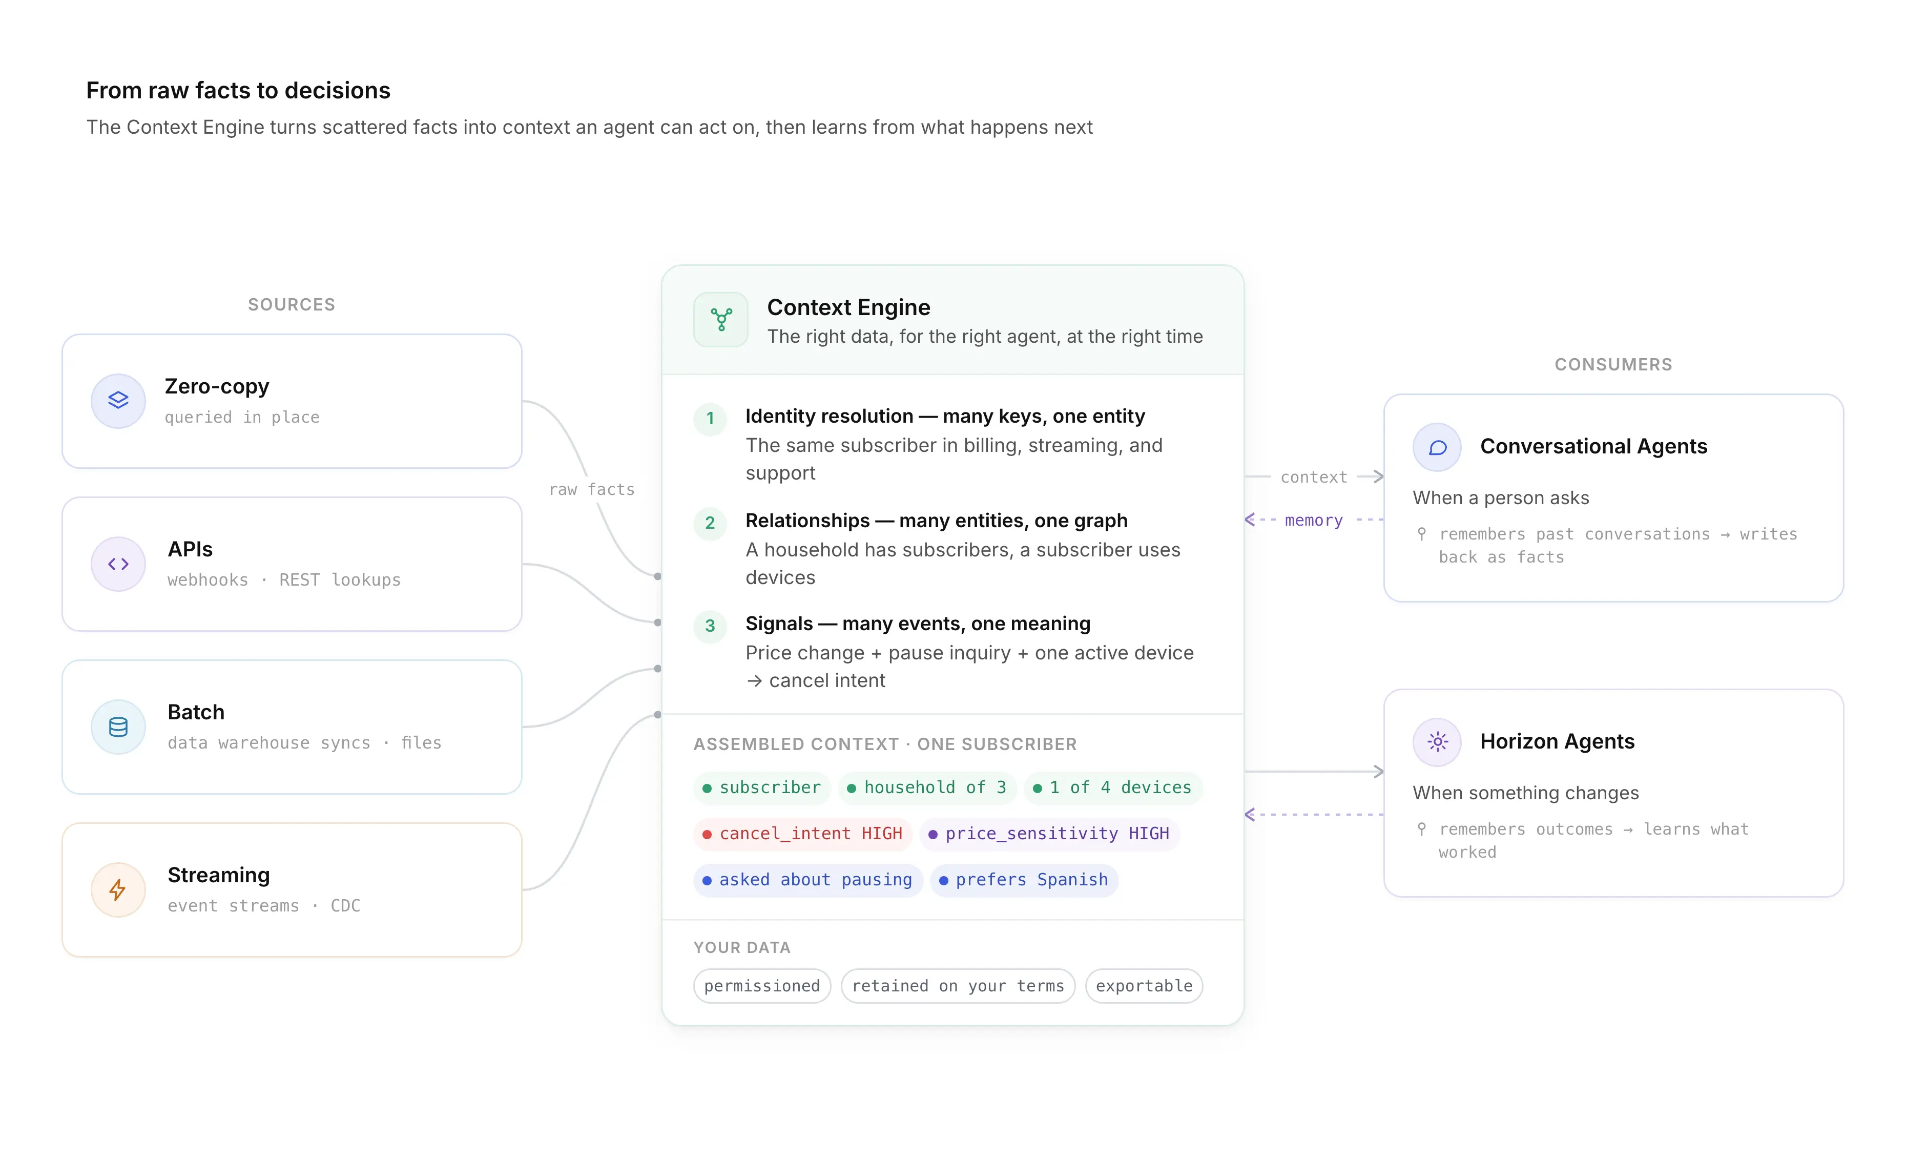Click 'Identity resolution — many keys, one entity'
The image size is (1906, 1162).
pyautogui.click(x=945, y=416)
